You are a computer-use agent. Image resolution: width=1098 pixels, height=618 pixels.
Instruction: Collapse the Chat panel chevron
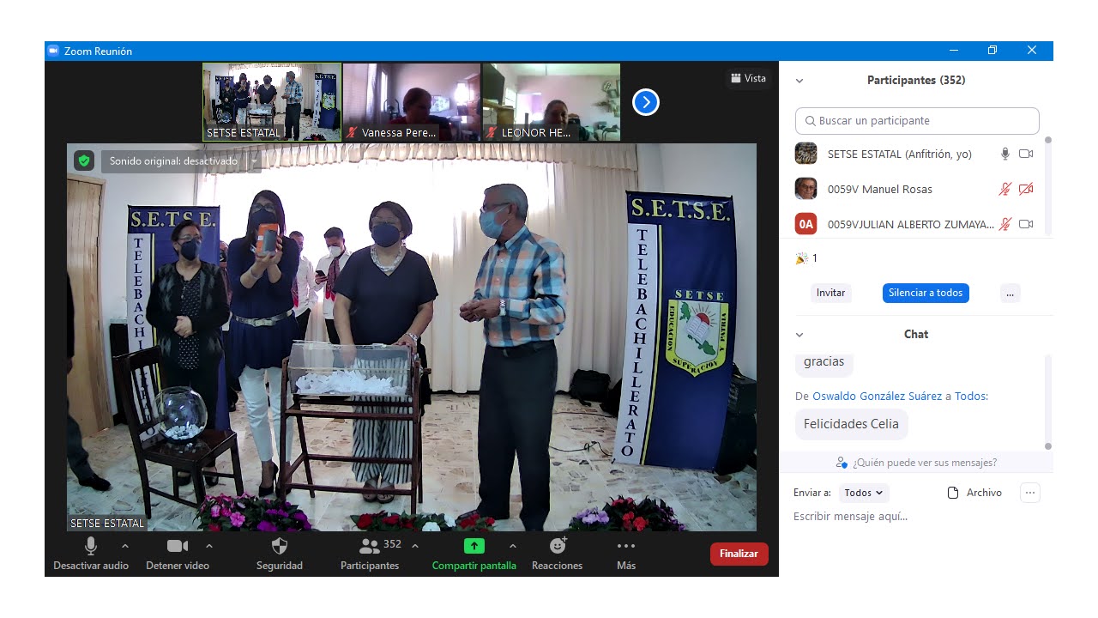pos(799,335)
